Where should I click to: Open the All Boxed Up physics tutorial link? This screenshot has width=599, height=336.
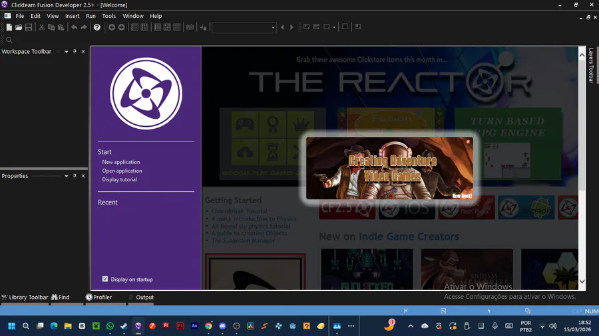pyautogui.click(x=251, y=226)
